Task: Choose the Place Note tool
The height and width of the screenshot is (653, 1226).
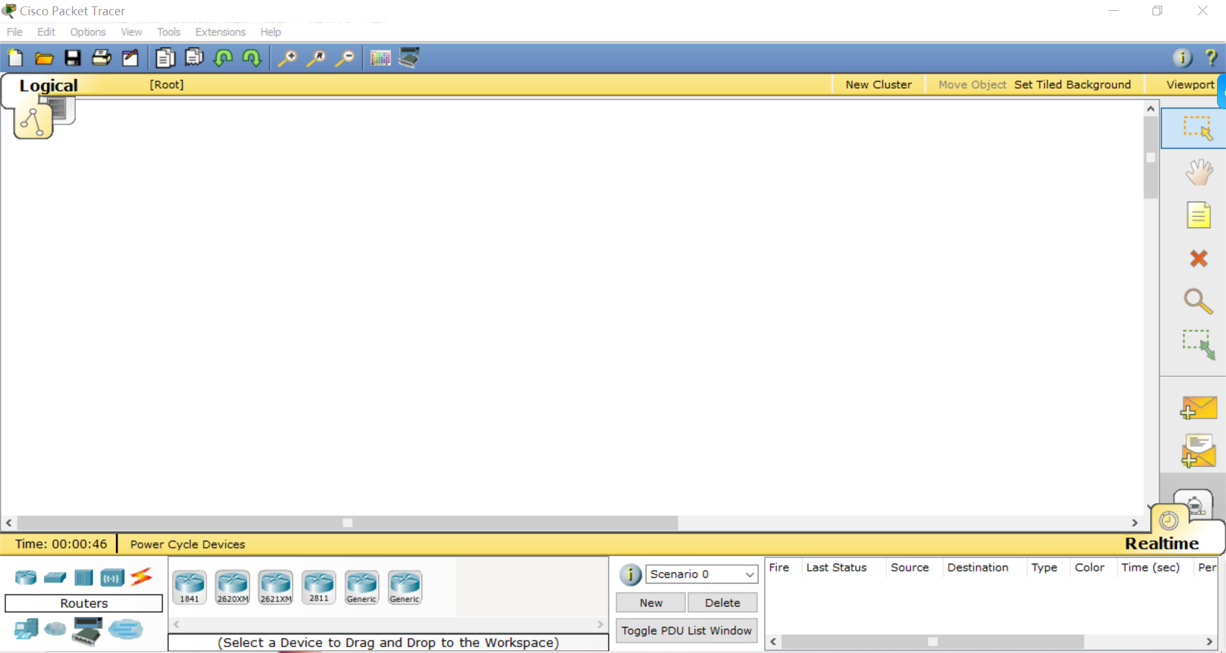Action: (1199, 215)
